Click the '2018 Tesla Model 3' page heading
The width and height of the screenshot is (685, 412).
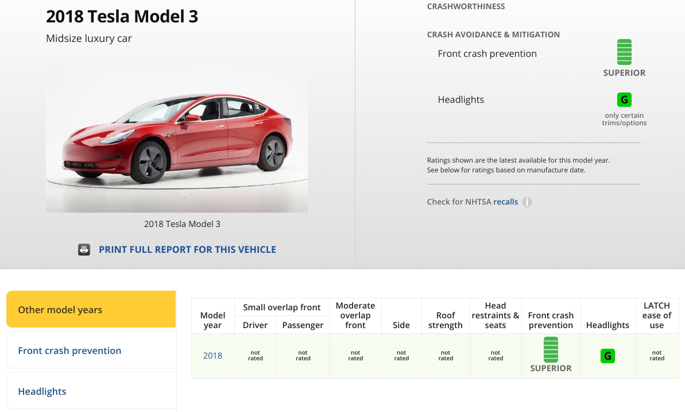coord(122,17)
